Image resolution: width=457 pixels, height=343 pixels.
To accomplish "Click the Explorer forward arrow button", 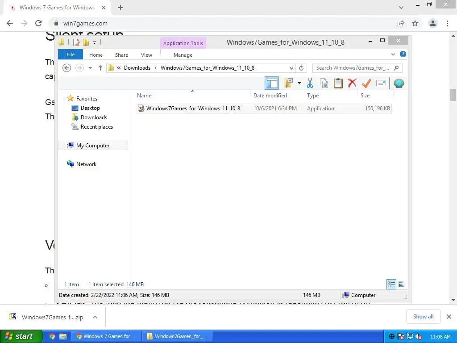I will point(79,68).
